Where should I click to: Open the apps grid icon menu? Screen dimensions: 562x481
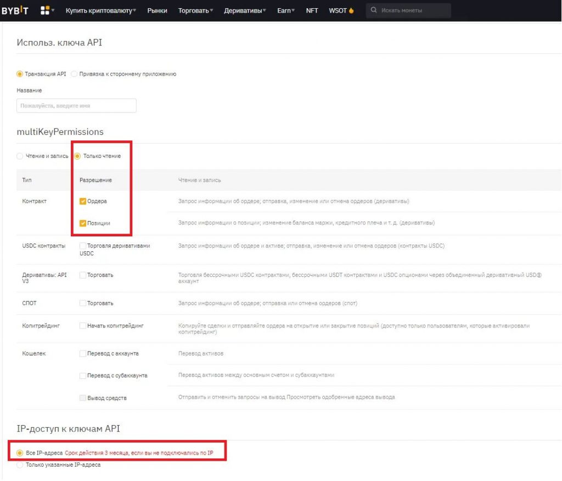[46, 10]
